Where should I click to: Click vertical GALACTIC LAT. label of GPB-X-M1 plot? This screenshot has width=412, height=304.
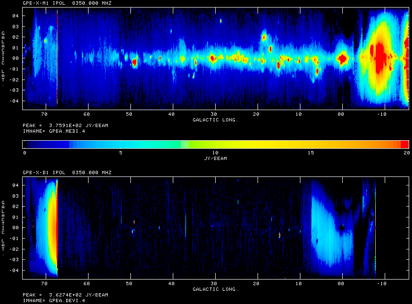tap(3, 59)
